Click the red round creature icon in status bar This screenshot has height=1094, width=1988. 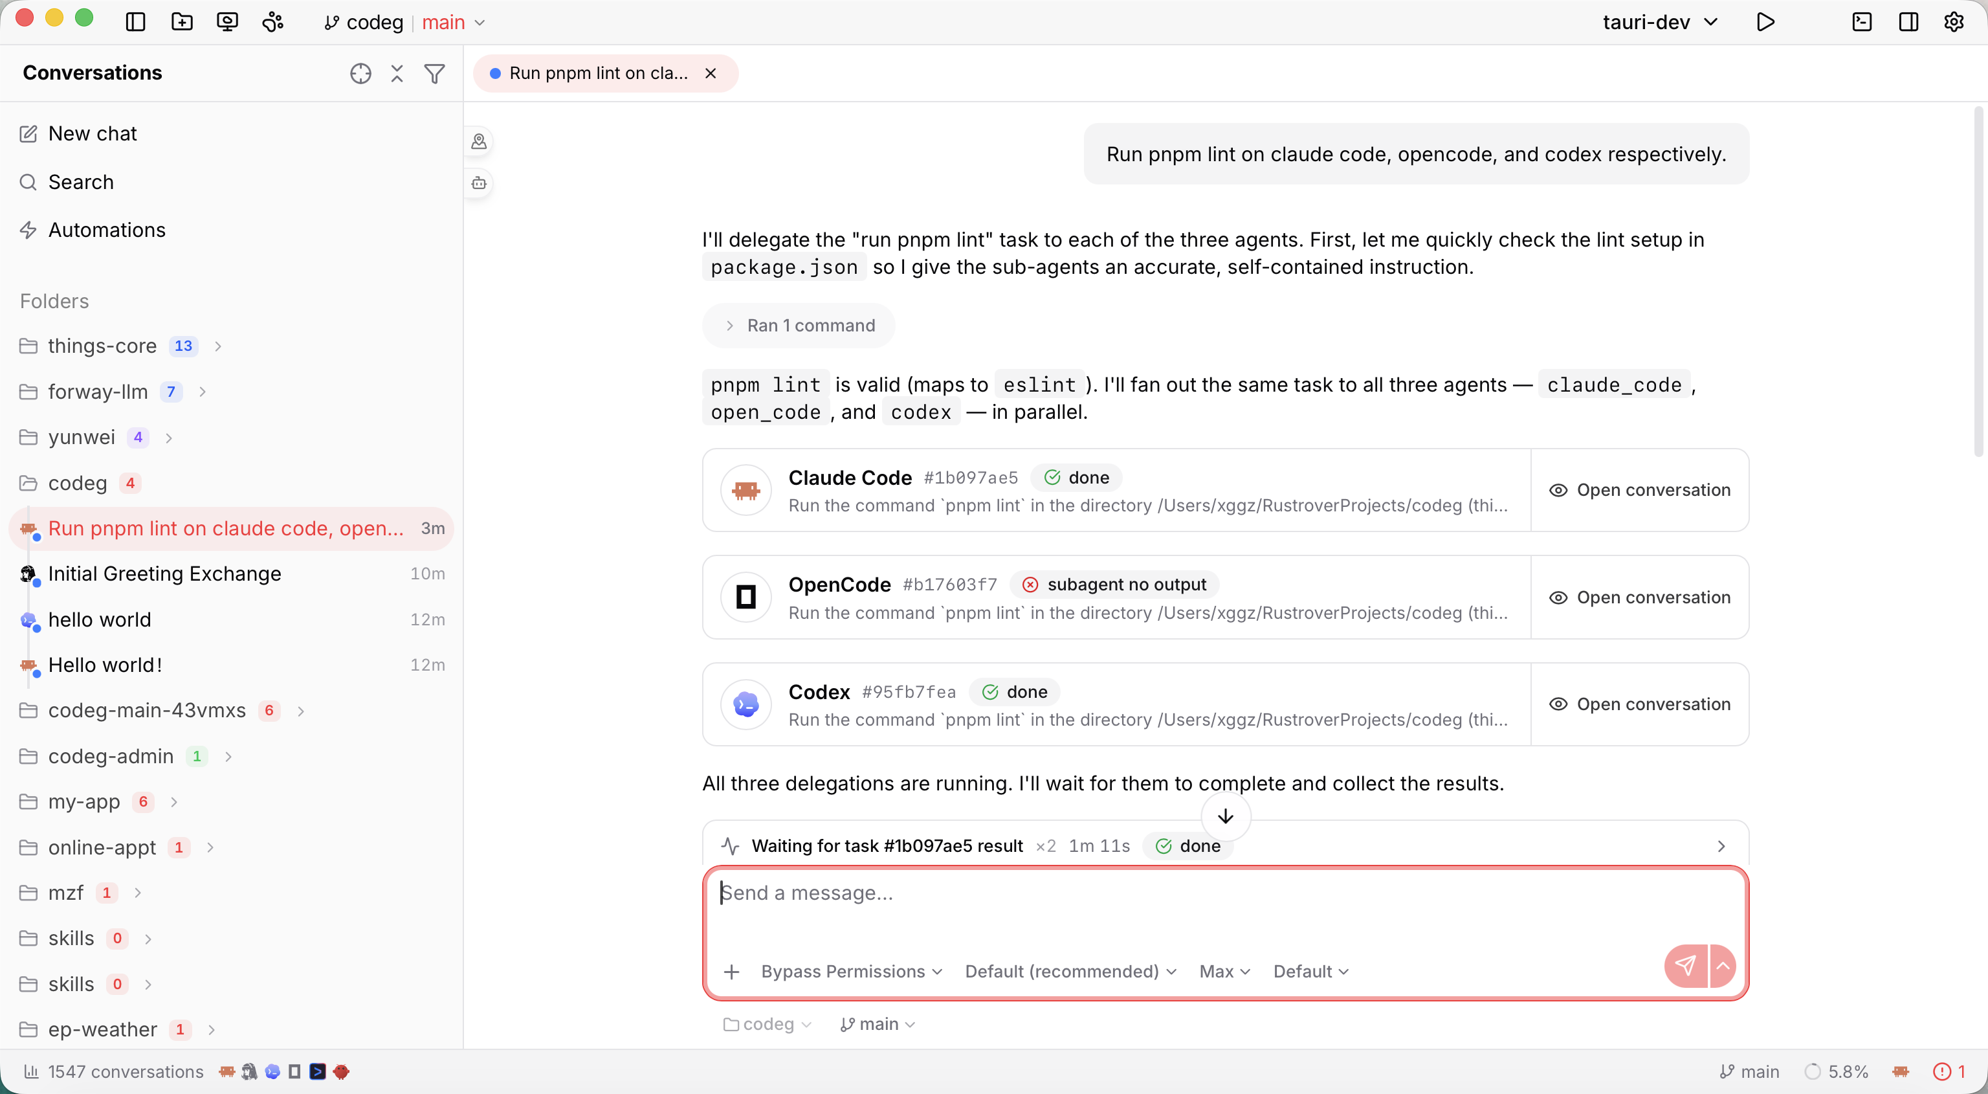tap(341, 1073)
